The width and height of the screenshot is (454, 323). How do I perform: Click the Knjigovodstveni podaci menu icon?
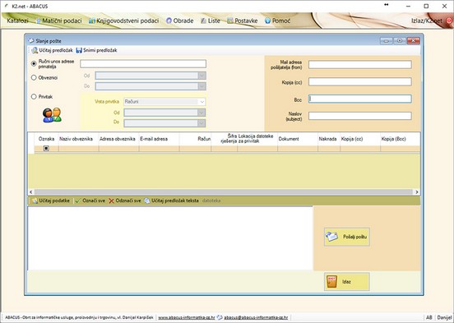click(92, 21)
